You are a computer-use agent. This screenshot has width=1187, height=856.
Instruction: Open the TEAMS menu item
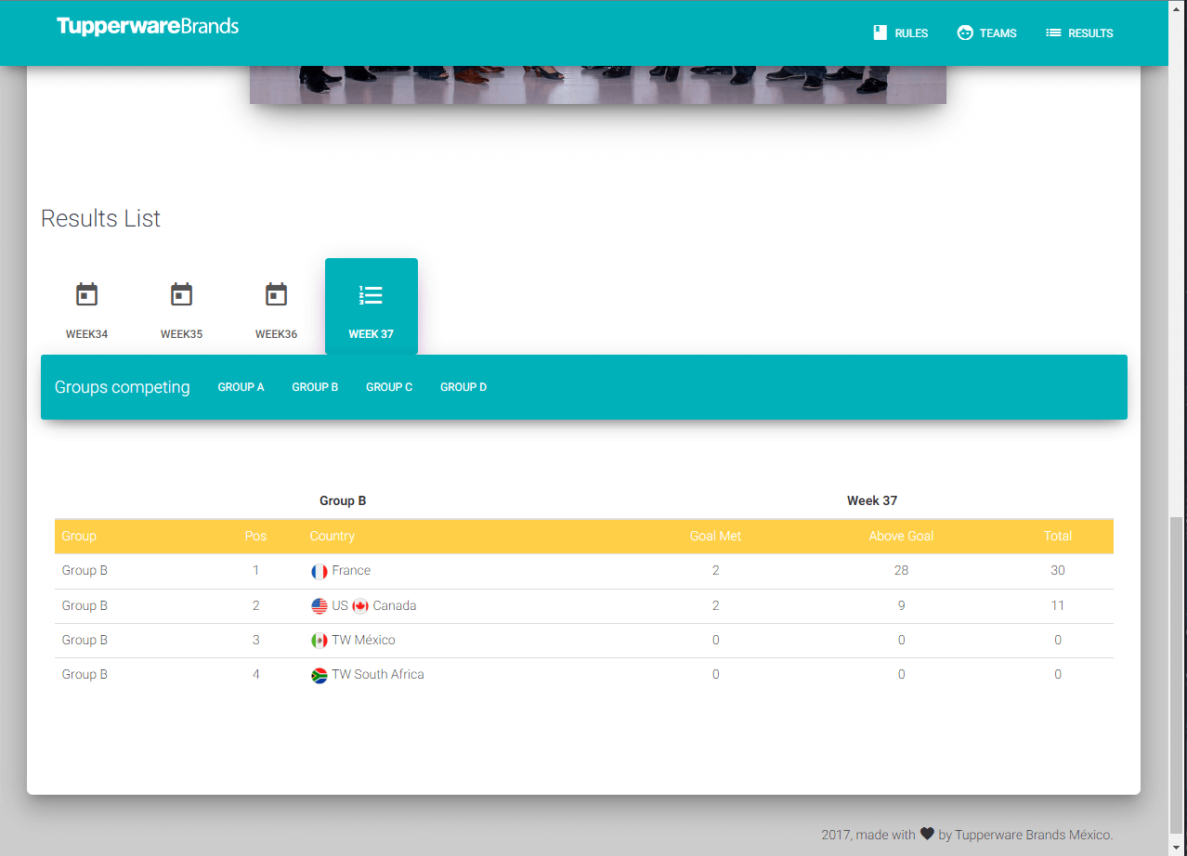click(986, 32)
